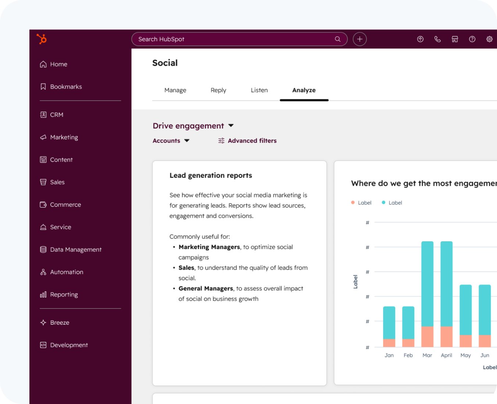The width and height of the screenshot is (497, 404).
Task: Click the CRM contact card icon
Action: 43,115
